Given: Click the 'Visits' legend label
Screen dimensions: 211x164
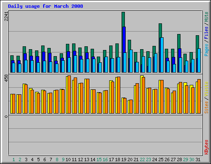Looking at the screenshot, I should tap(206, 89).
